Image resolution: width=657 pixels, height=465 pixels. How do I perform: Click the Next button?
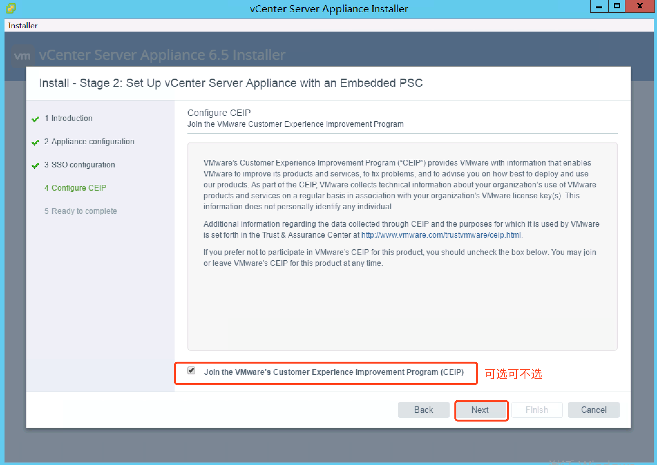[x=480, y=410]
